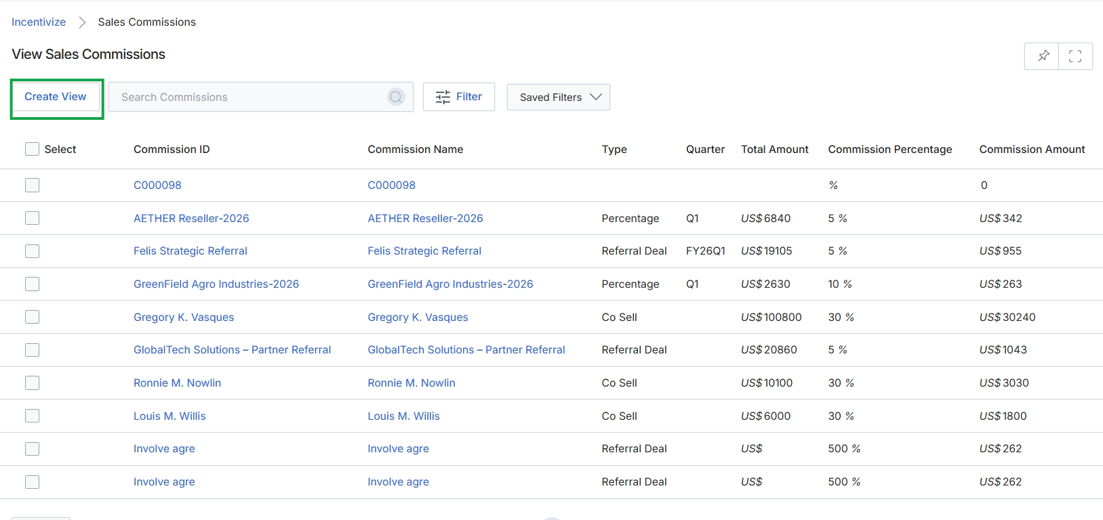Click the FY26Q1 quarter cell
This screenshot has height=520, width=1103.
pos(706,251)
